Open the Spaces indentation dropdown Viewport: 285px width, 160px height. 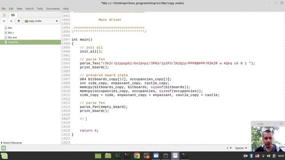pos(241,148)
